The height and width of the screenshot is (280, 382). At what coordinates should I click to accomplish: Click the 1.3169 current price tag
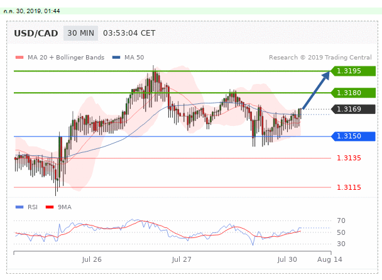click(353, 109)
